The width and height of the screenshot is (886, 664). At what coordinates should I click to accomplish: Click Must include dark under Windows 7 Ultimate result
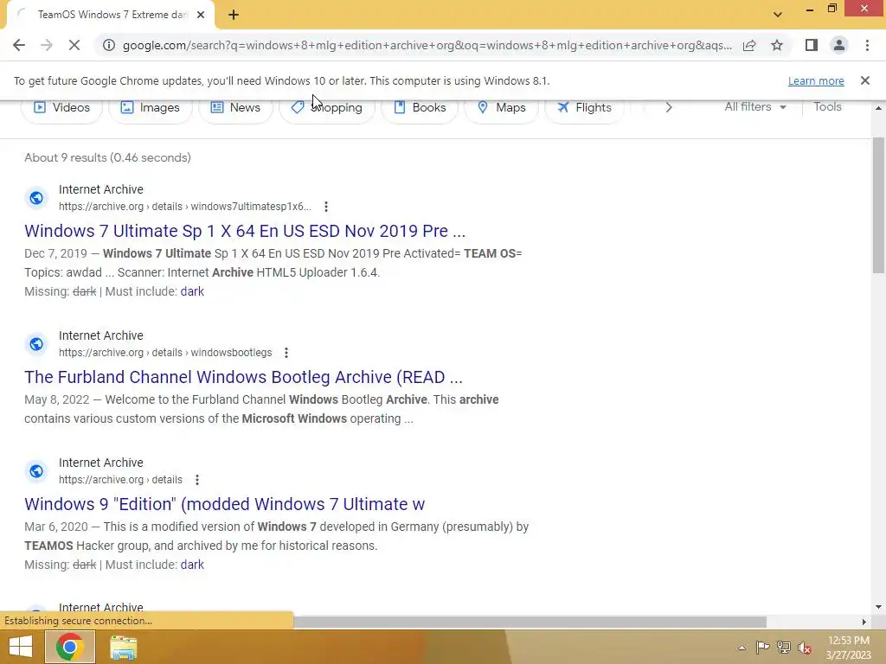click(192, 291)
